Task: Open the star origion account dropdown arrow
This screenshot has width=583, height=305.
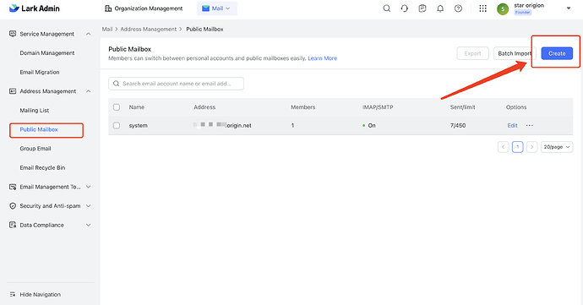Action: 569,8
